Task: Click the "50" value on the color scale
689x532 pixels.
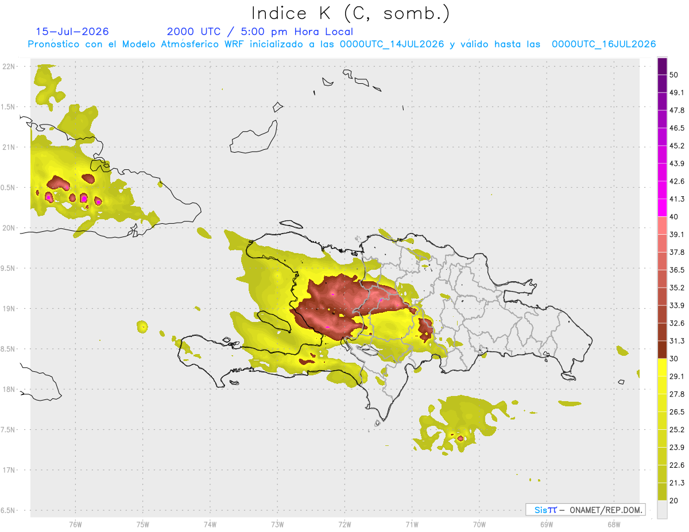Action: (x=674, y=75)
